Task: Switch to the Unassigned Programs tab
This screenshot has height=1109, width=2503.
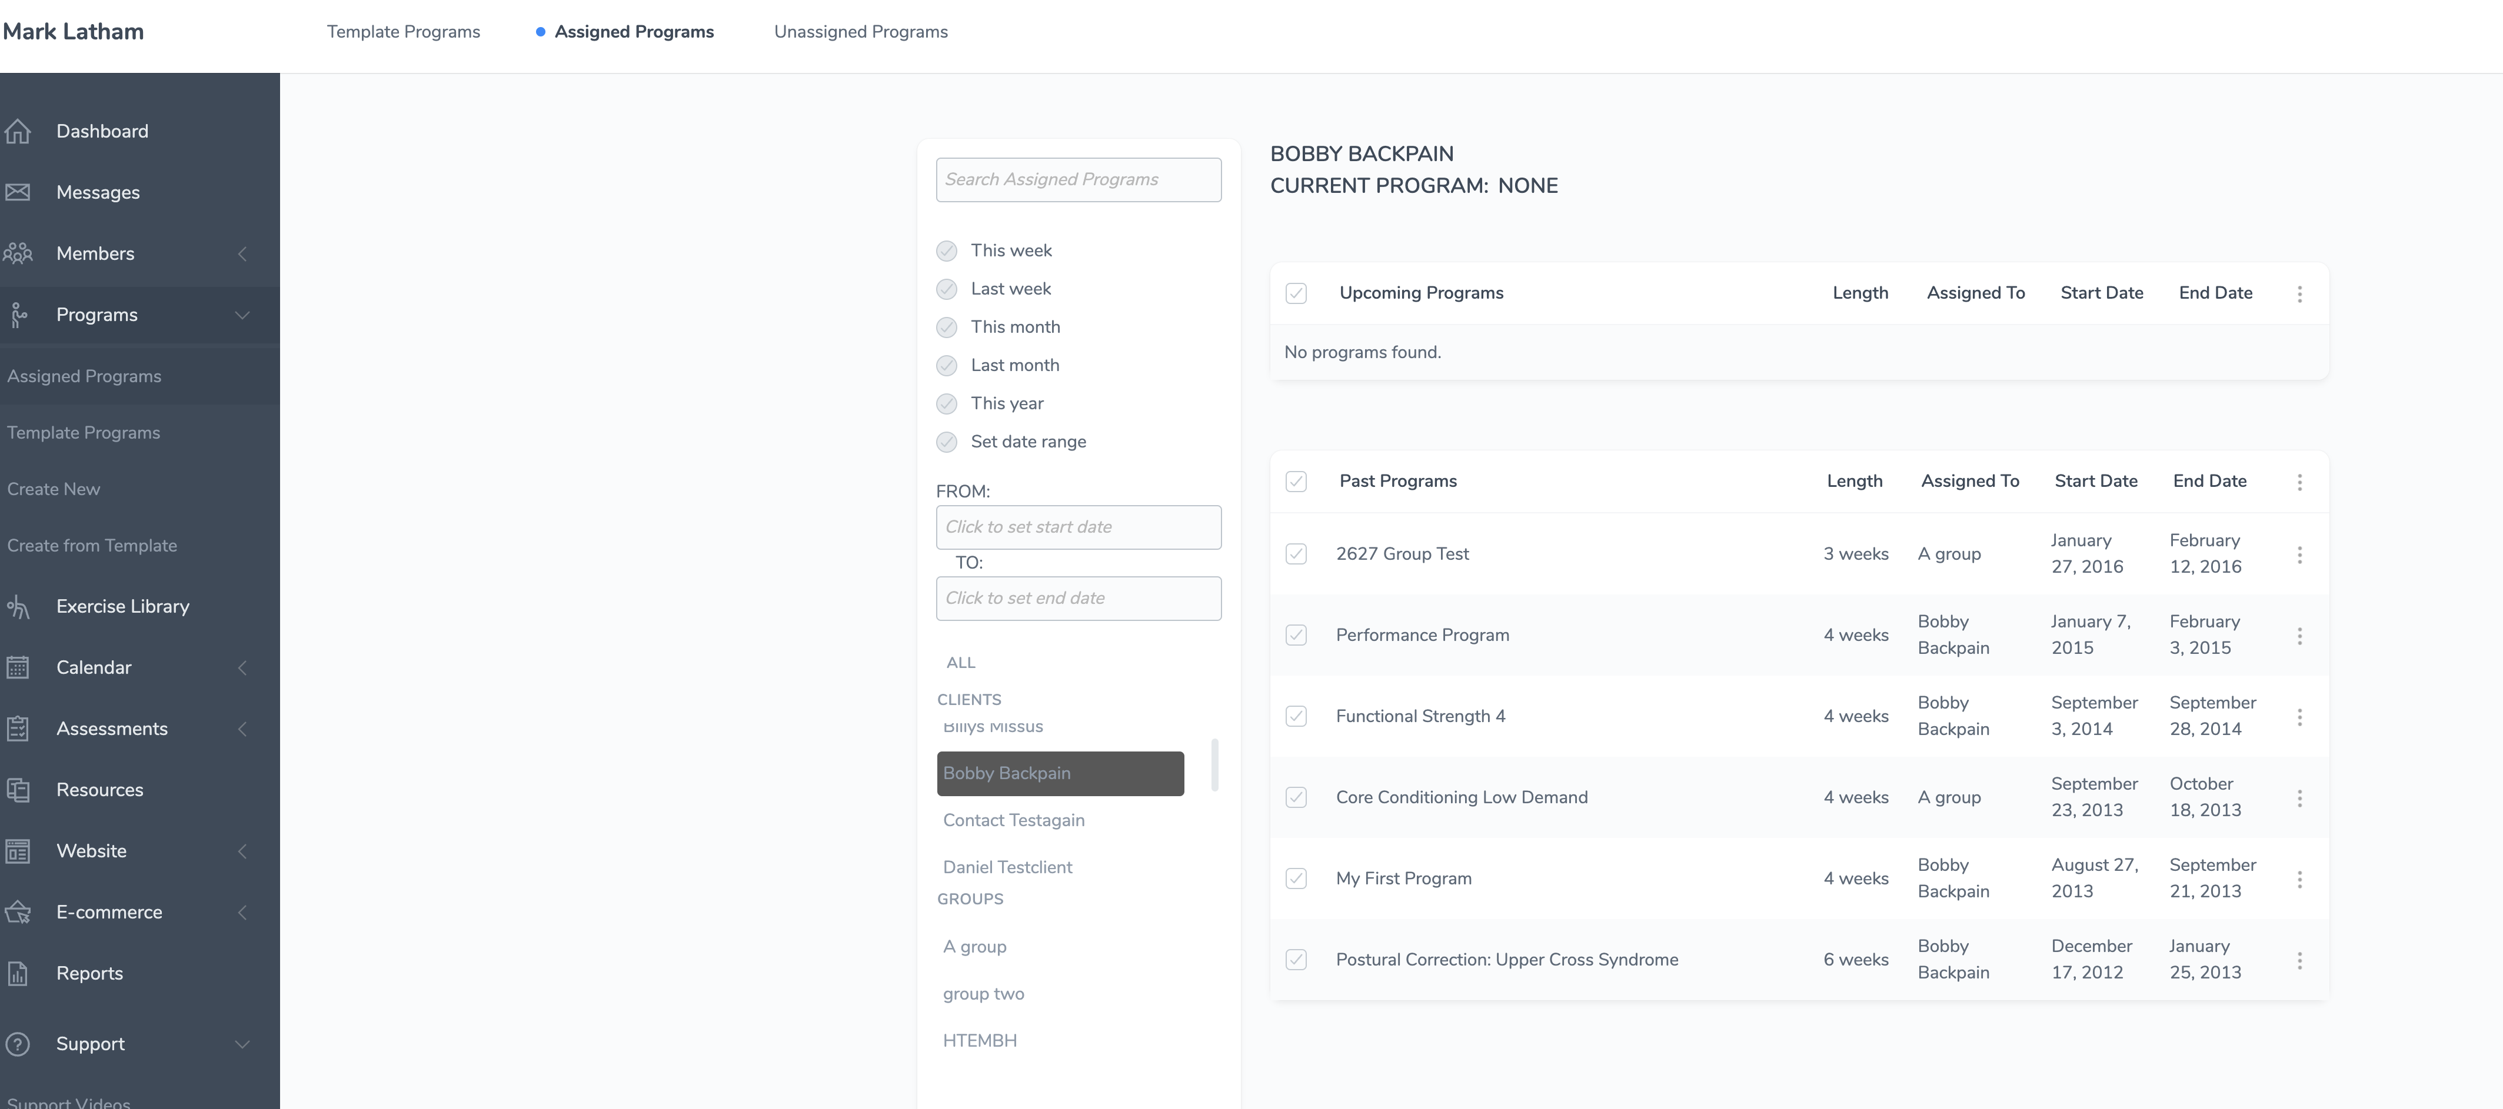Action: point(860,32)
